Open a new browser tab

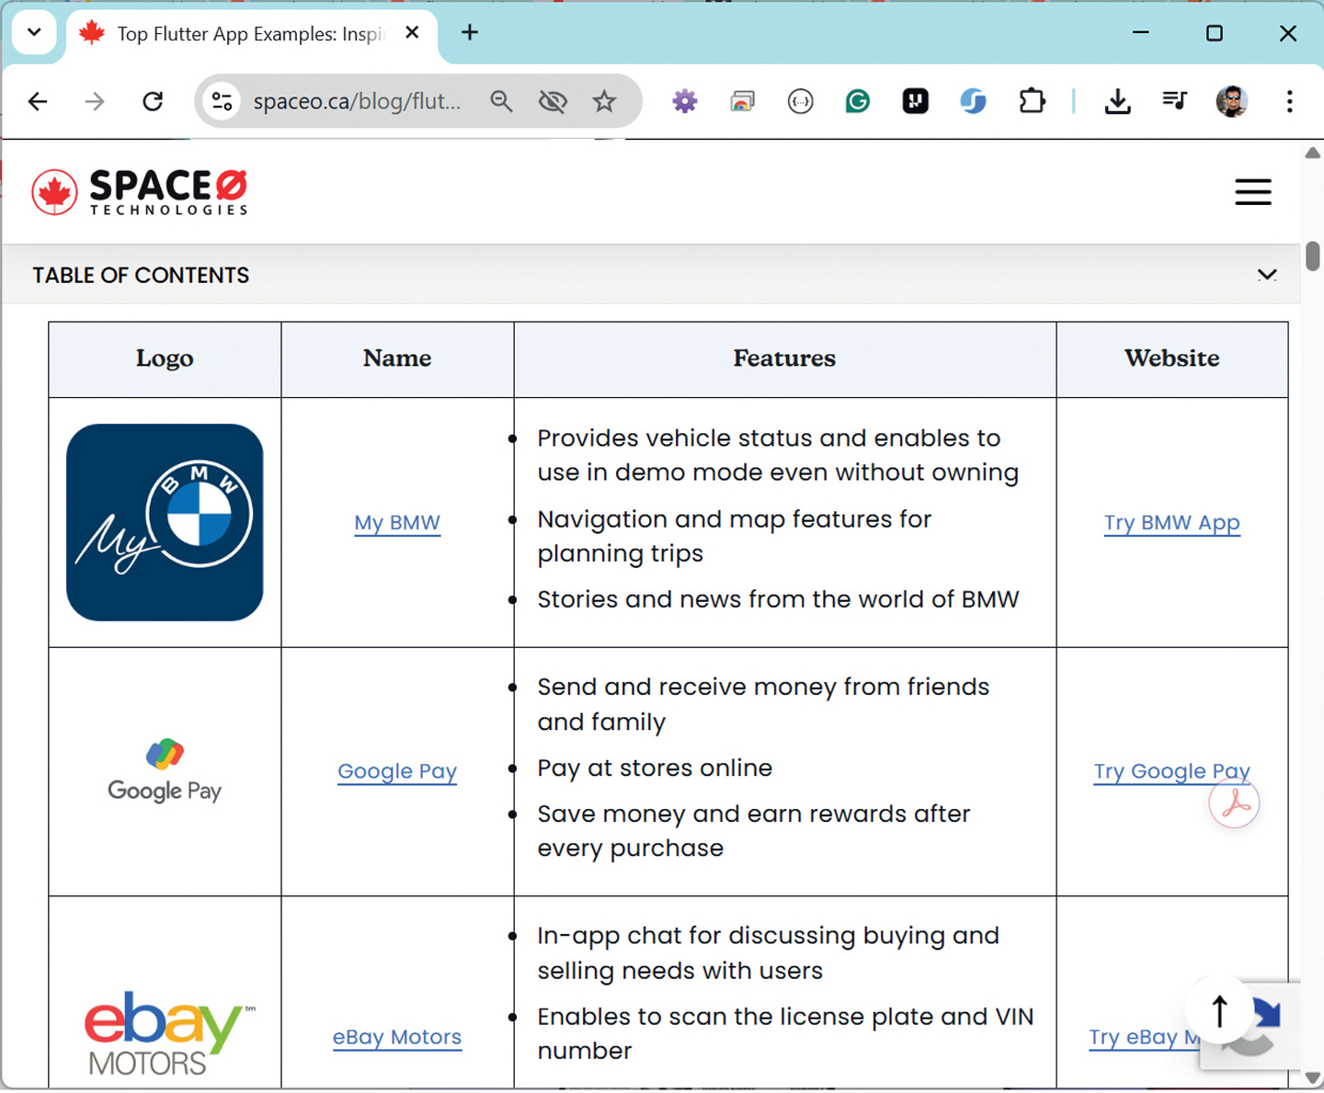[470, 33]
